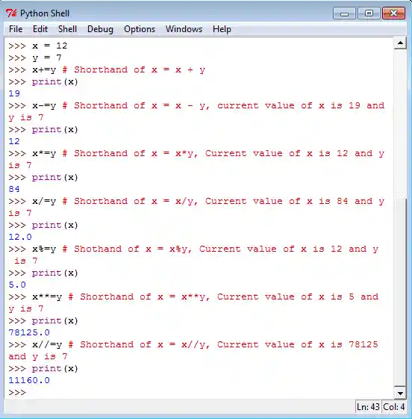The height and width of the screenshot is (419, 412).
Task: Click the 'x/=y' statement
Action: pos(44,201)
